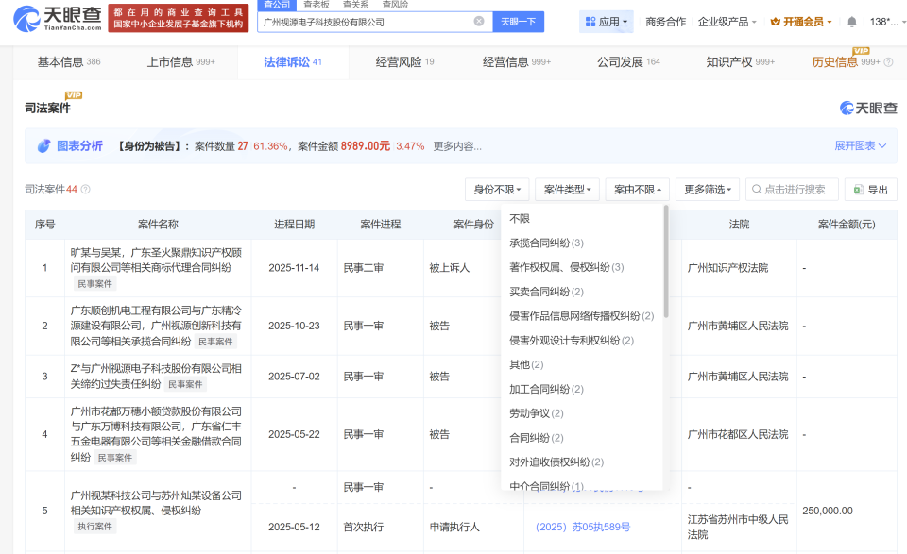Click the 应用 grid icon

point(590,20)
